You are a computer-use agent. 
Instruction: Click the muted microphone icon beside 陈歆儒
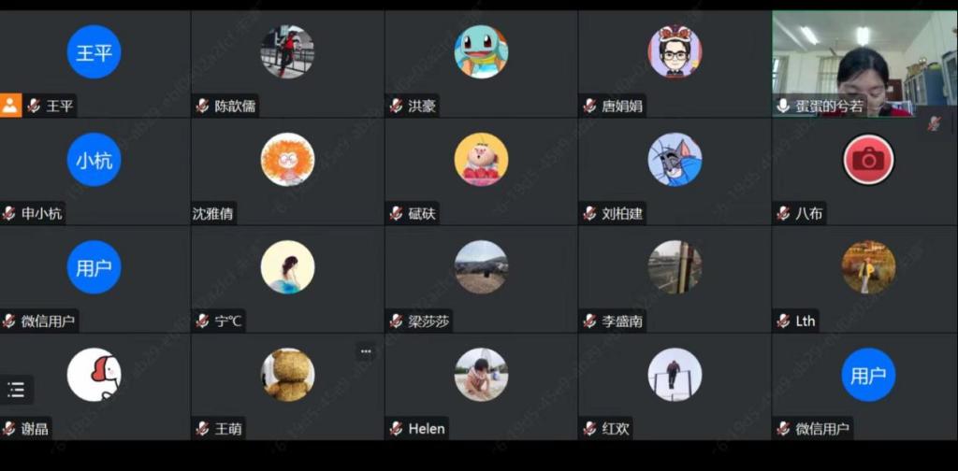pyautogui.click(x=202, y=107)
